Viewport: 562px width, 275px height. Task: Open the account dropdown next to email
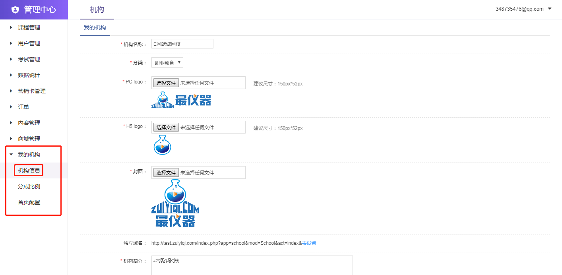(x=550, y=9)
